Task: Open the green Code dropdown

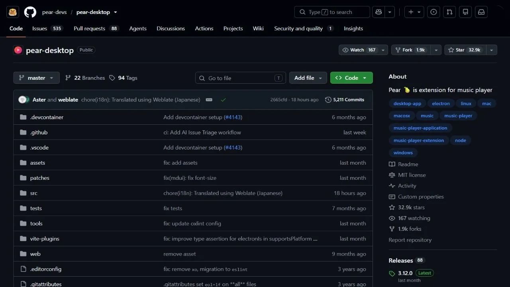Action: tap(351, 78)
